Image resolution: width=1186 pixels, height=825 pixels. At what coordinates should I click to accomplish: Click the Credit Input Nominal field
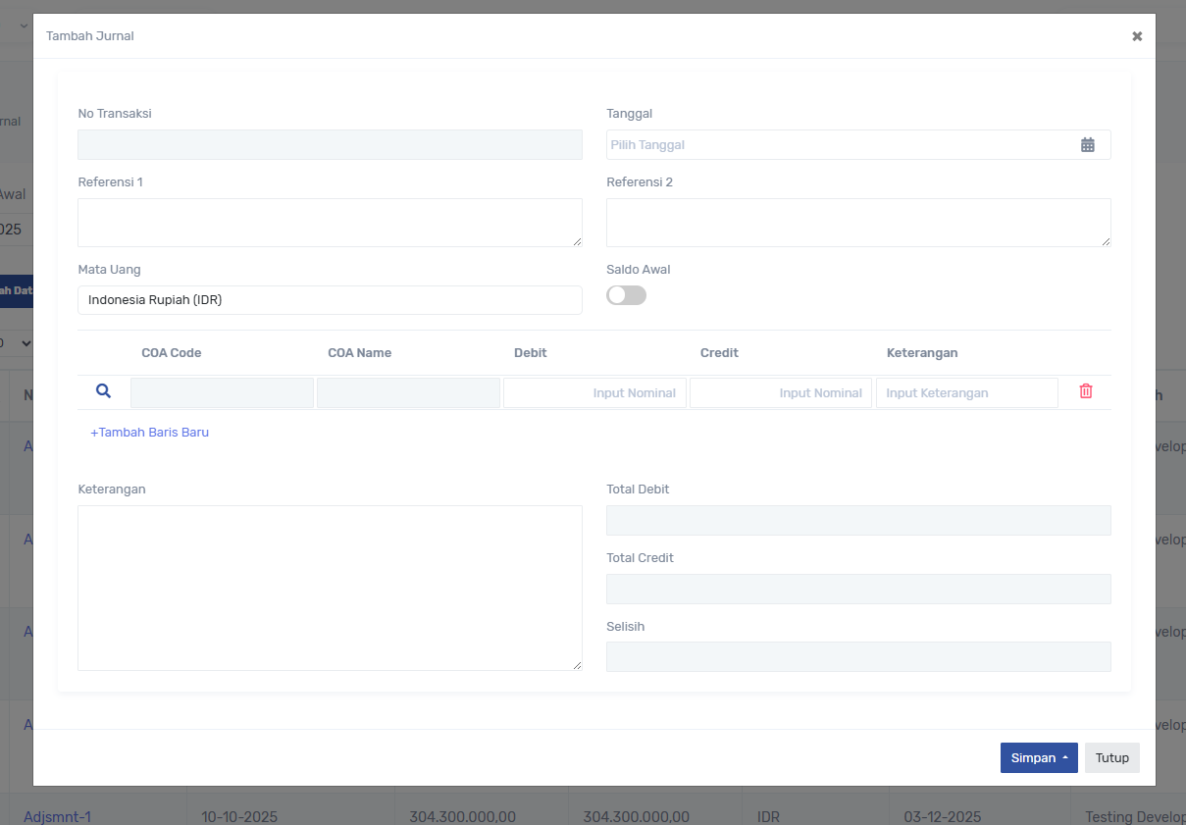pos(781,393)
